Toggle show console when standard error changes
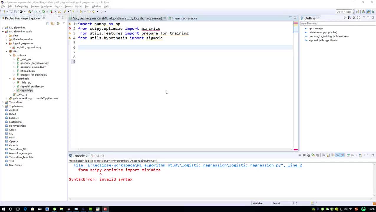376x212 pixels. coord(342,155)
